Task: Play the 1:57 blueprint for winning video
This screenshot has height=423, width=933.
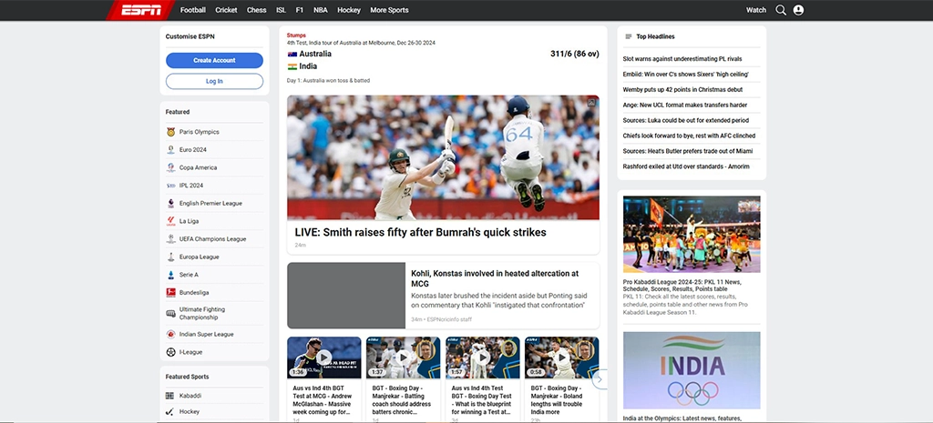Action: point(483,358)
